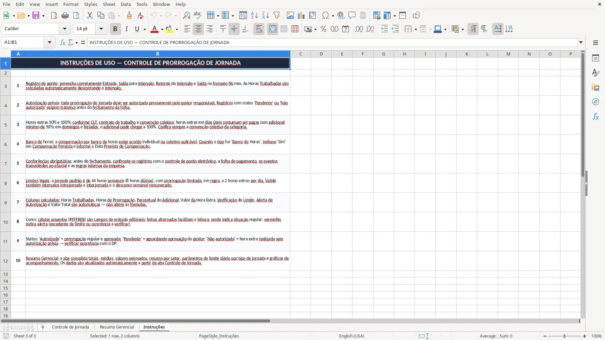Click Format as Percent icon
This screenshot has height=340, width=605.
pos(323,29)
